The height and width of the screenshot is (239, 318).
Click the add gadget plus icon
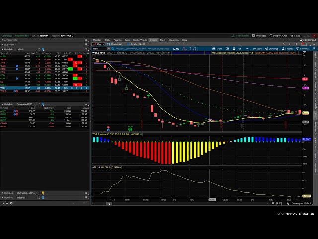[x=7, y=203]
